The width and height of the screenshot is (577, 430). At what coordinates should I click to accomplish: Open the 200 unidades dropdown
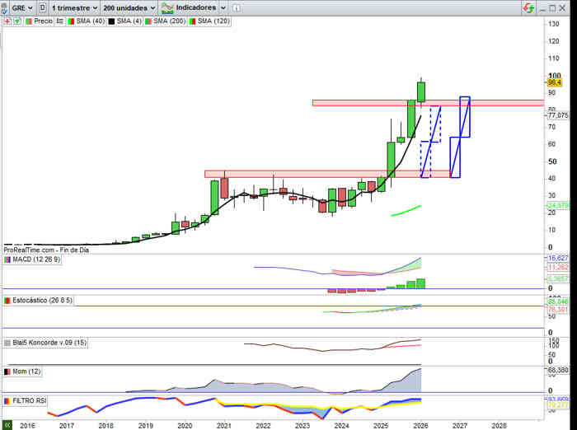point(129,7)
